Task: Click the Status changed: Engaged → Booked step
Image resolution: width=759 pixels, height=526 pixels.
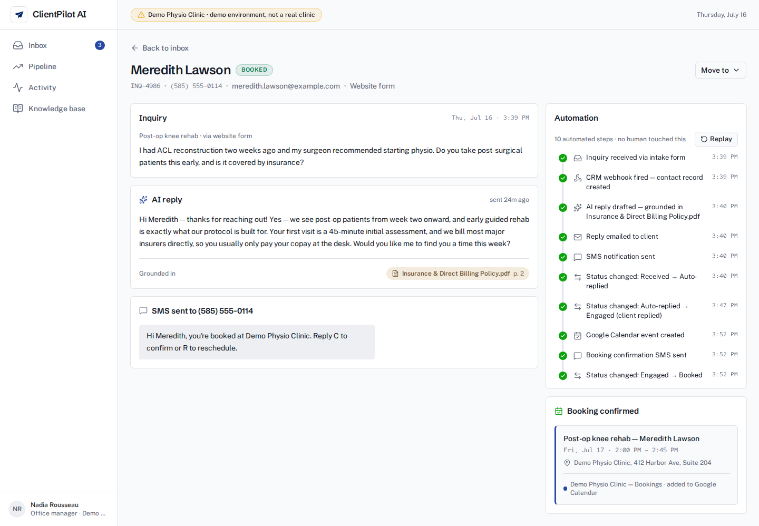Action: point(644,375)
